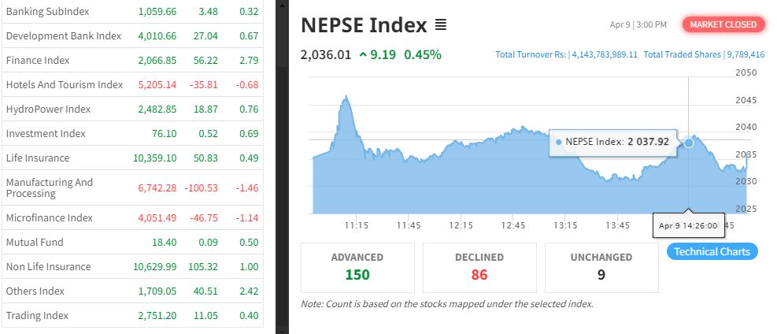Click the MARKET CLOSED badge

point(723,24)
